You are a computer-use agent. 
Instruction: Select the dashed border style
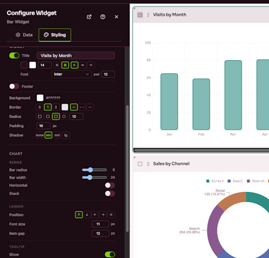coord(82,107)
